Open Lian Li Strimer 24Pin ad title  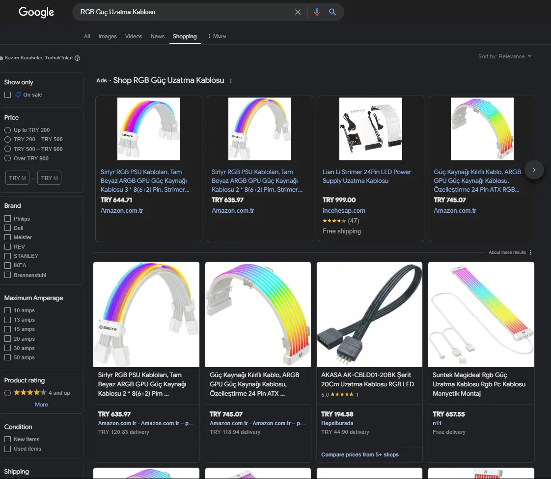(367, 176)
